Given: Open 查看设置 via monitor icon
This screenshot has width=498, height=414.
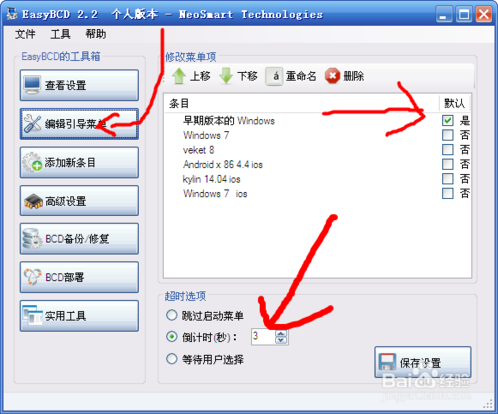Looking at the screenshot, I should (32, 85).
